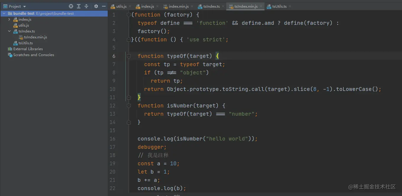This screenshot has height=196, width=402.
Task: Select tsIndex.min.js in the project tree
Action: (35, 37)
